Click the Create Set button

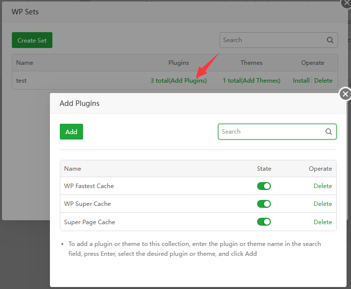click(x=32, y=40)
